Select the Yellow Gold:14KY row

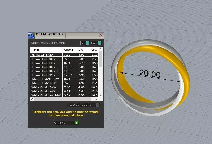pyautogui.click(x=64, y=63)
